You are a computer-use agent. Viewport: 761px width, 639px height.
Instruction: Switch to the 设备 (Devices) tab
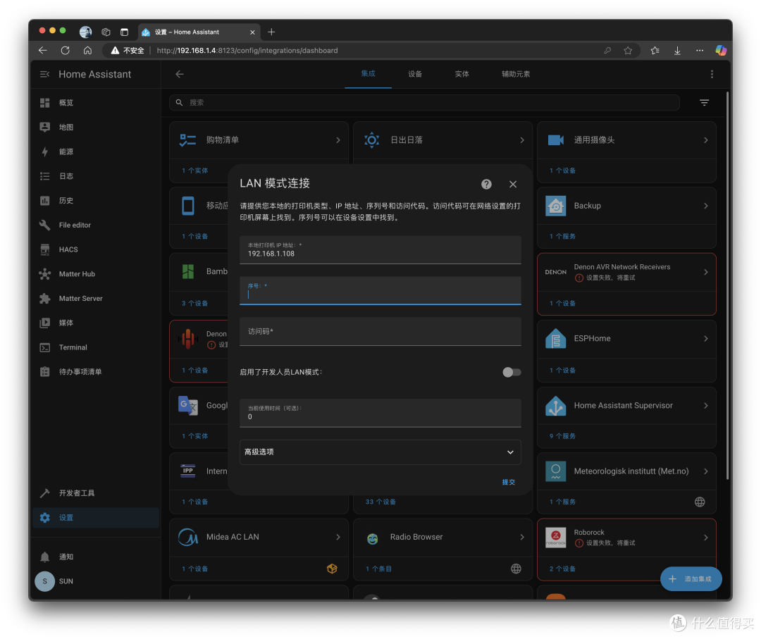pyautogui.click(x=415, y=74)
